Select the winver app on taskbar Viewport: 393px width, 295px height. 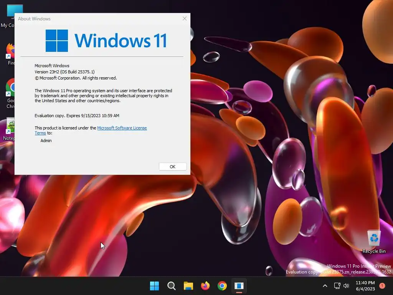click(x=239, y=286)
